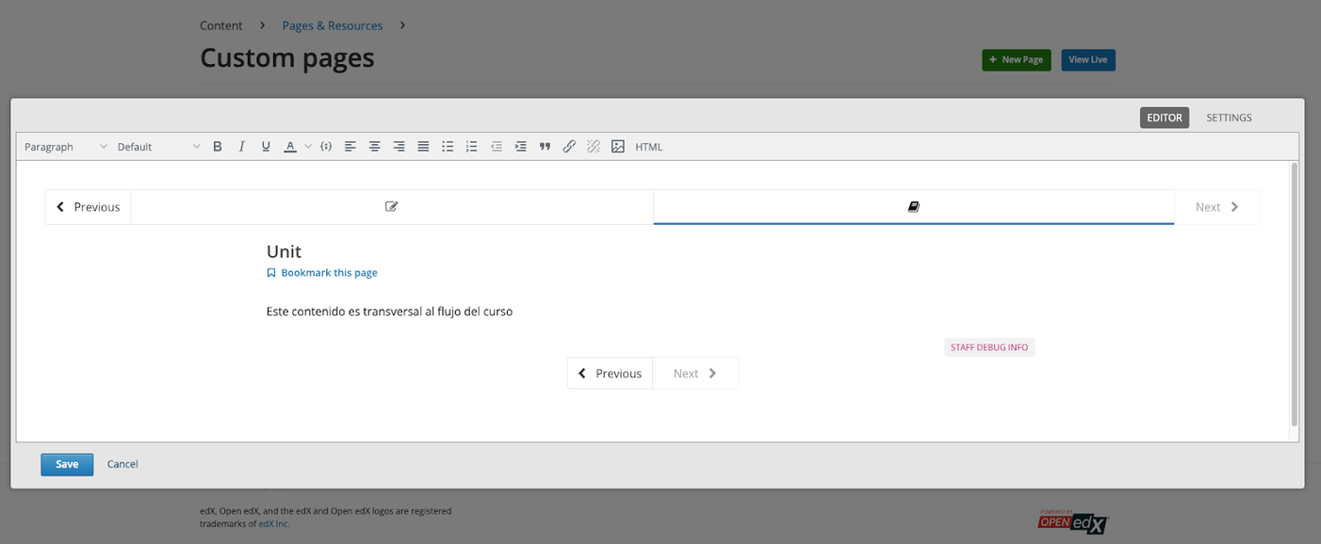Screen dimensions: 1321x544
Task: Create a bulleted list
Action: [x=448, y=146]
